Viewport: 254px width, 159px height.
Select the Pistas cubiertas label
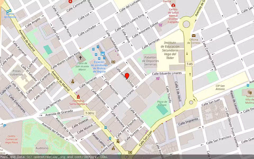(x=16, y=73)
